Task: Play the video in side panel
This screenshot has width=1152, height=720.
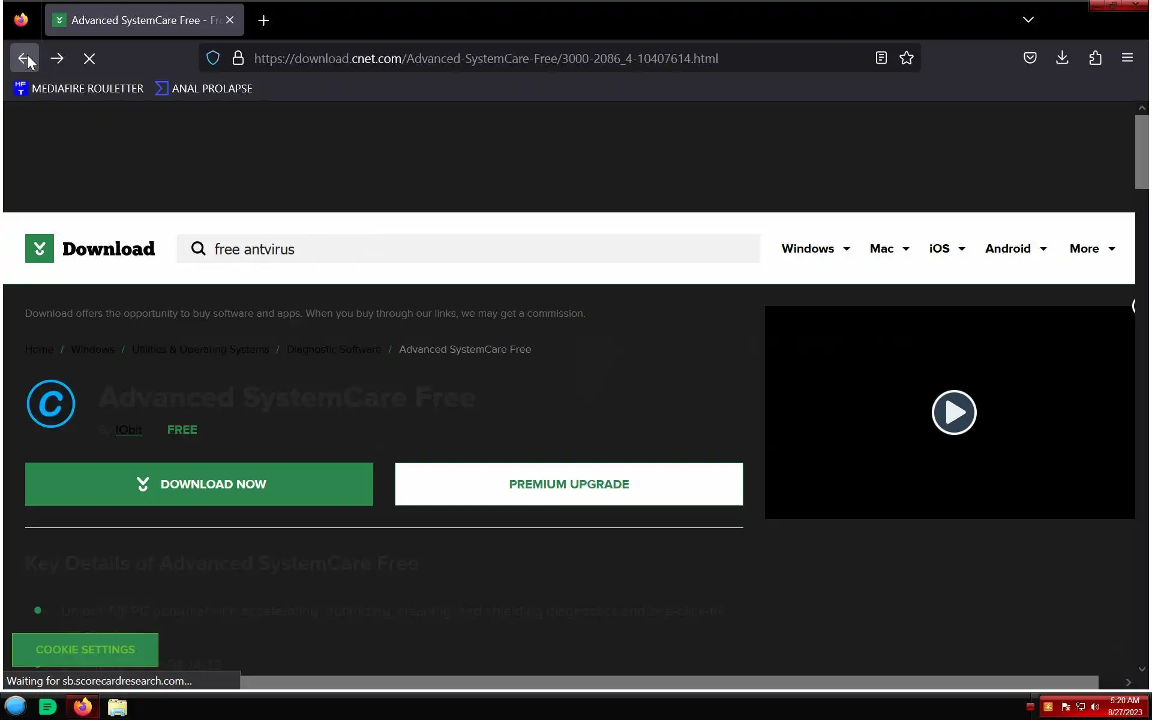Action: coord(953,412)
